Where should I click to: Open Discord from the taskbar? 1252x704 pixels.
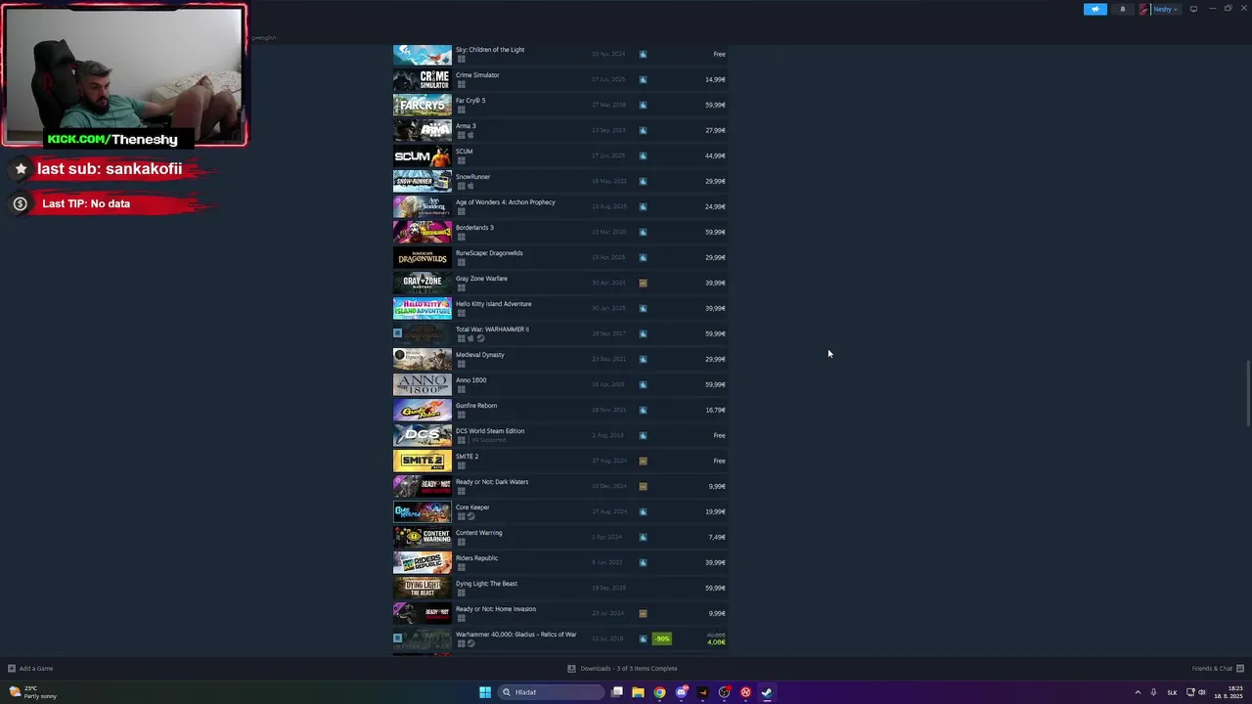[x=682, y=692]
